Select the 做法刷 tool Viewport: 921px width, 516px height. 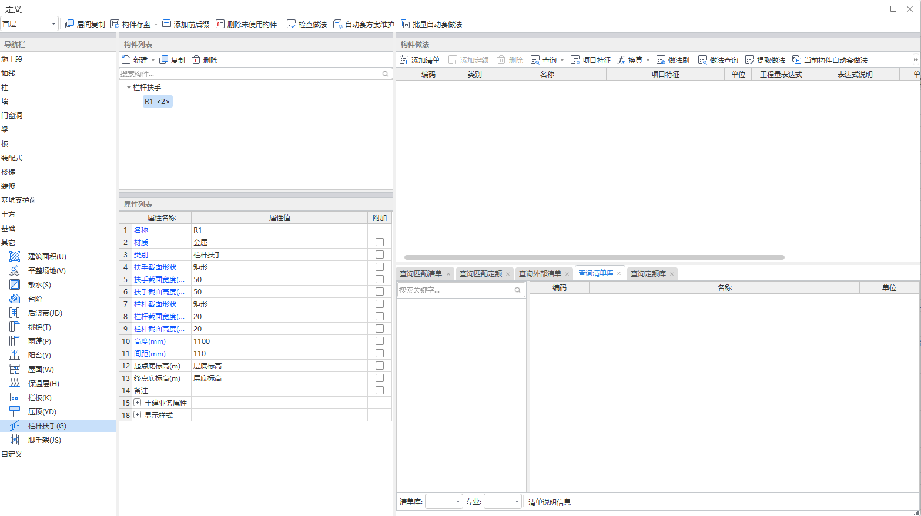pos(673,60)
